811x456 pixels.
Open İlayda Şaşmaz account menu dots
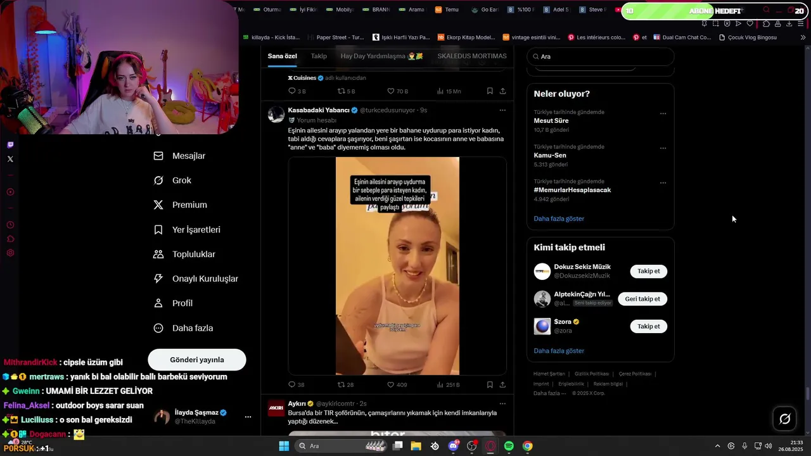(248, 417)
